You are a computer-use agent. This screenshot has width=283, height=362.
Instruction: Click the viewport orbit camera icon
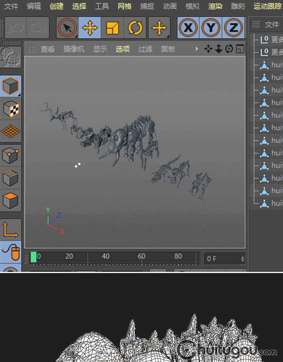tap(229, 49)
